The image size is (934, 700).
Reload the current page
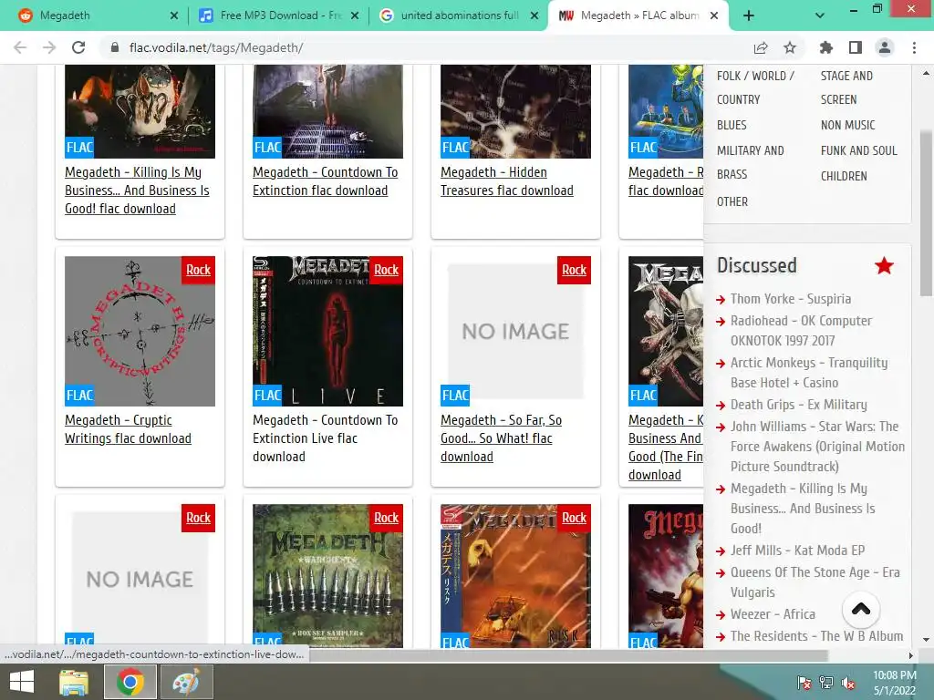[78, 47]
